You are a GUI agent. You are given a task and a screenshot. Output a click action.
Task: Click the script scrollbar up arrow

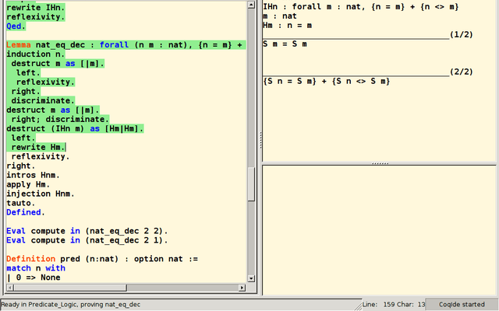point(251,5)
